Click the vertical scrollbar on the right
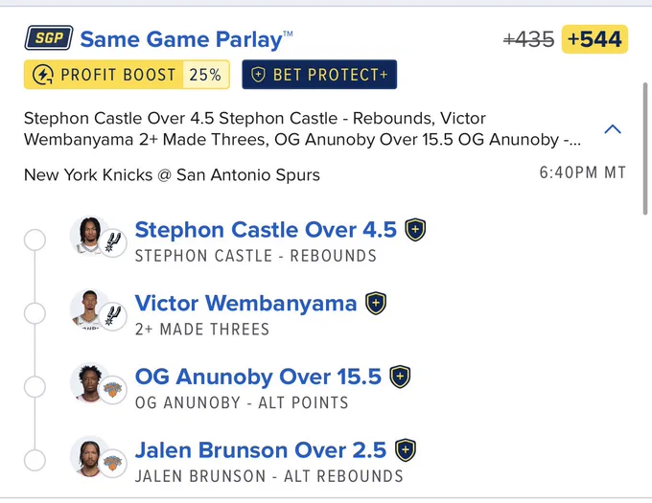Image resolution: width=652 pixels, height=503 pixels. coord(645,149)
